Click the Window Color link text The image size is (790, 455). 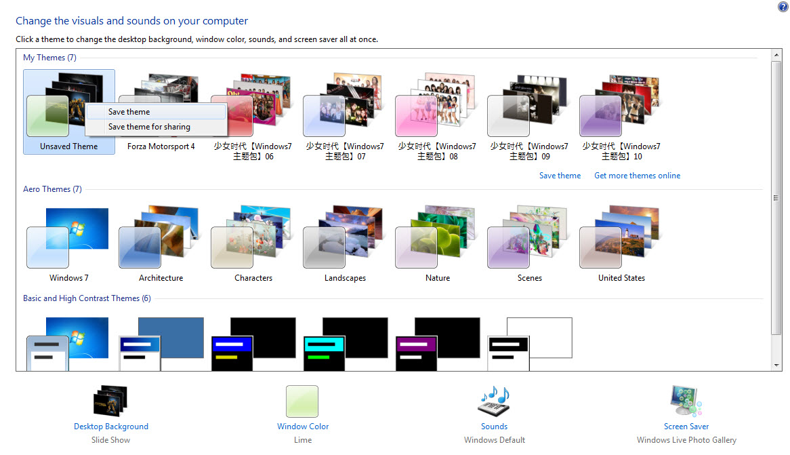click(303, 427)
